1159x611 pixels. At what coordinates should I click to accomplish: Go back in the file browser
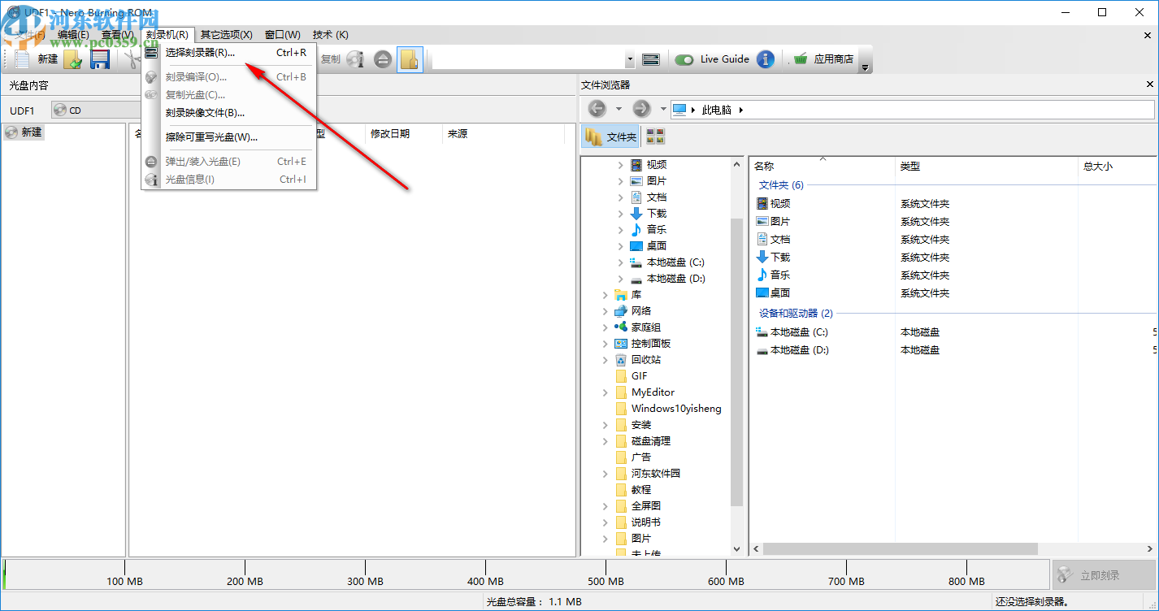click(597, 109)
